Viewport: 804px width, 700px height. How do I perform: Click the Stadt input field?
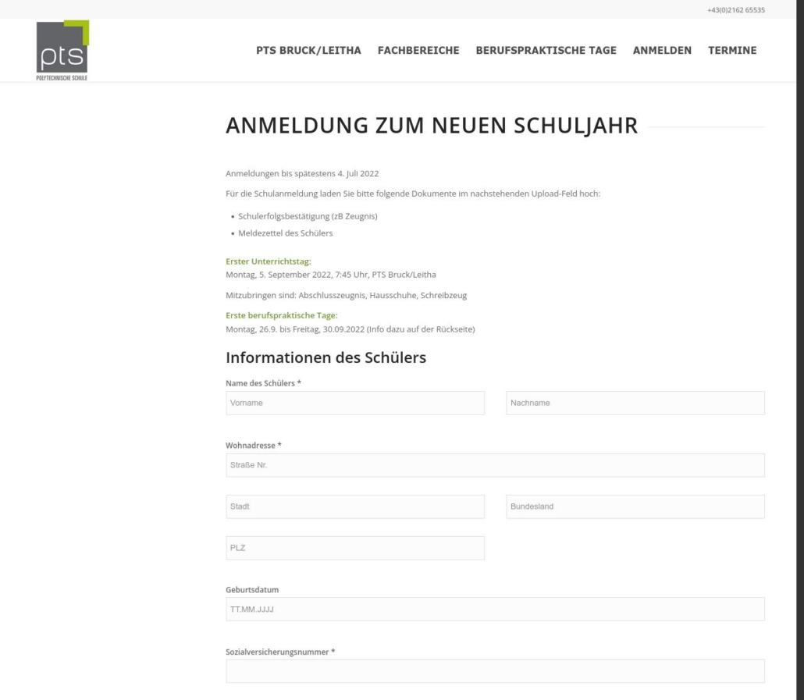355,506
